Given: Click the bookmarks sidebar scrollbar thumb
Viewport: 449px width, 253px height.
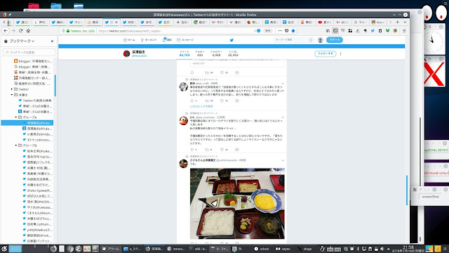Looking at the screenshot, I should pyautogui.click(x=55, y=86).
